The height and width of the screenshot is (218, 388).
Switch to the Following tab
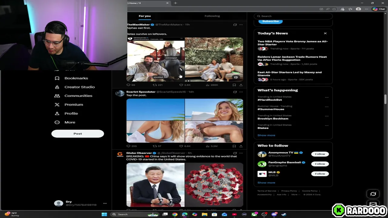pos(212,16)
